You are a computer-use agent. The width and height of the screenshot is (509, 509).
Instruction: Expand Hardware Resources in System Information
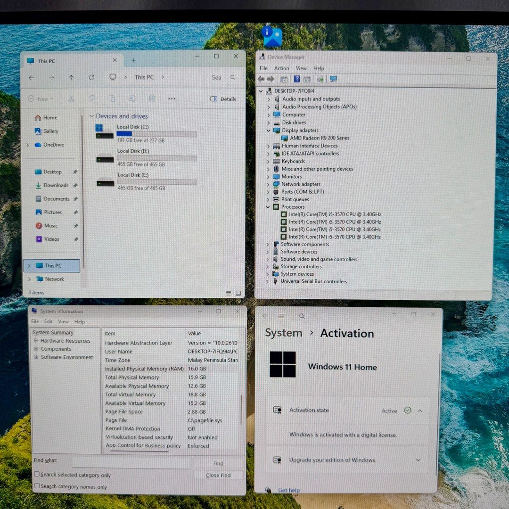pyautogui.click(x=36, y=341)
